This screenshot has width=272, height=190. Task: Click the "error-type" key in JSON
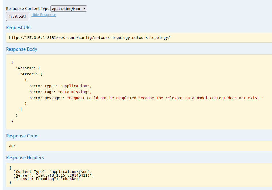tap(42, 86)
